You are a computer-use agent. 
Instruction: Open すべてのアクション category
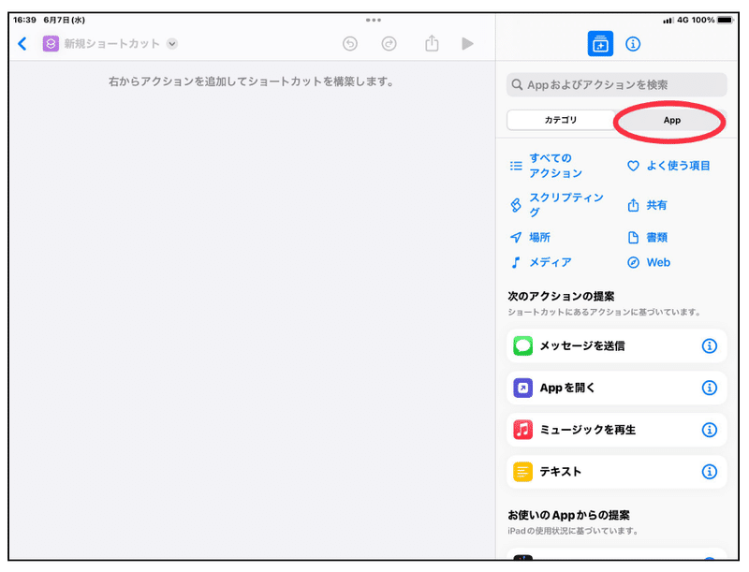546,166
